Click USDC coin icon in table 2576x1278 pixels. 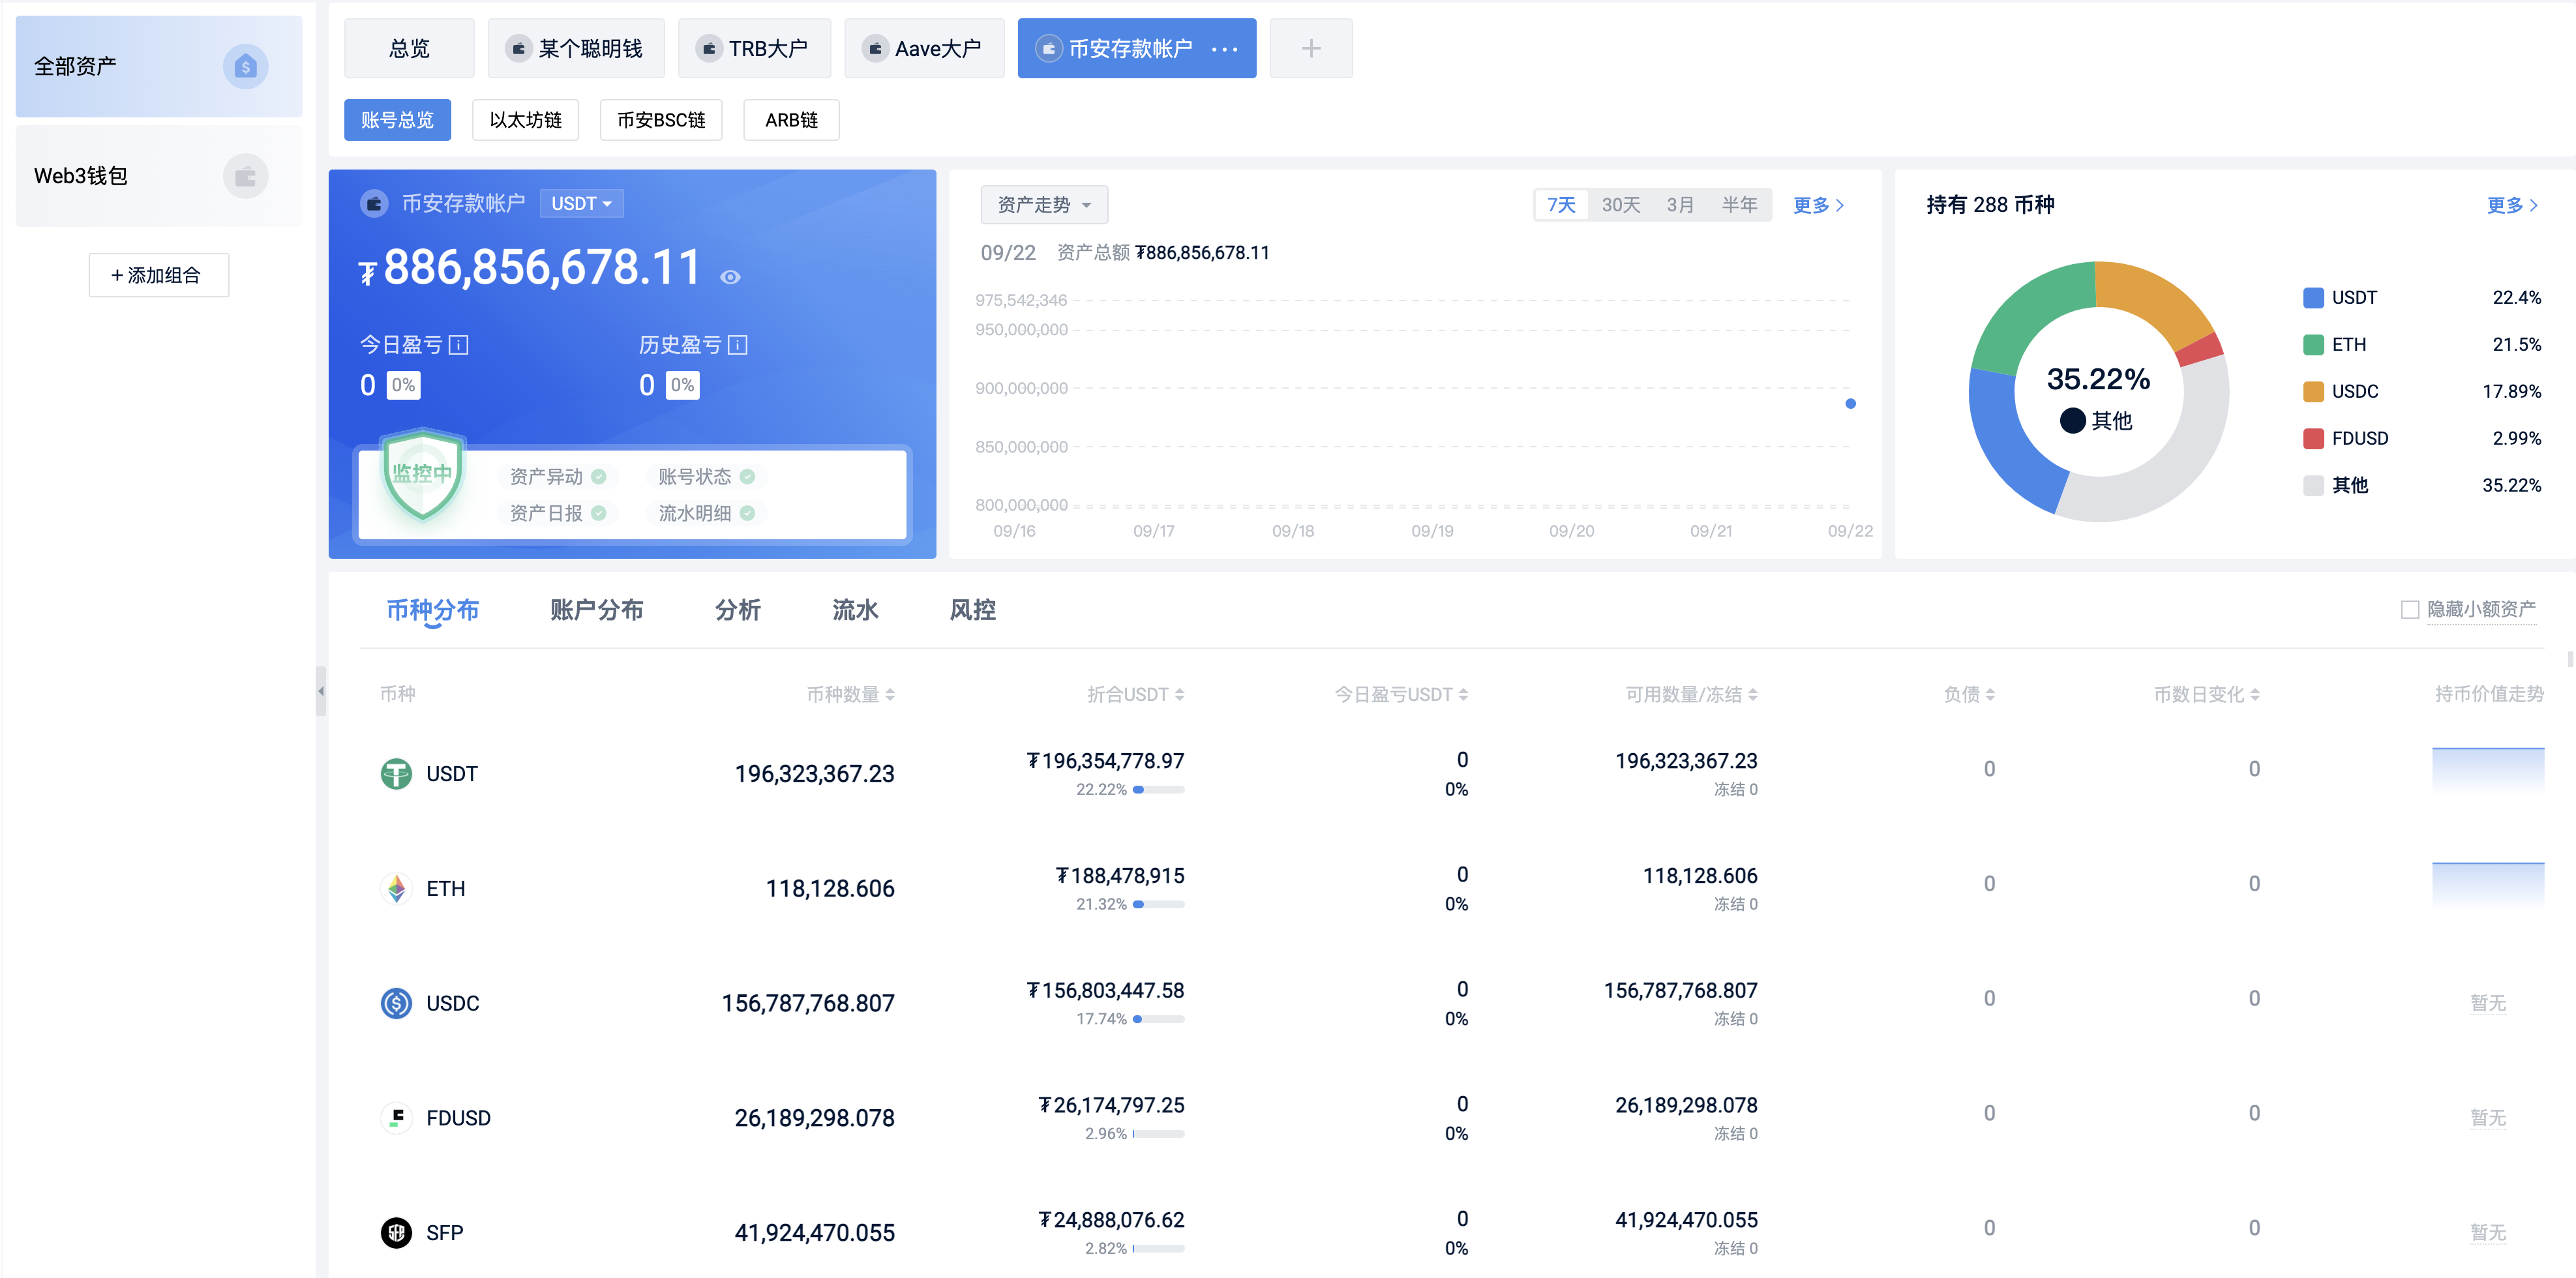(396, 1003)
